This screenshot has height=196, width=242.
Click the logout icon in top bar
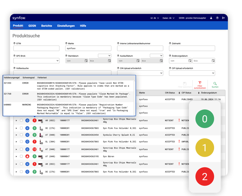[223, 18]
